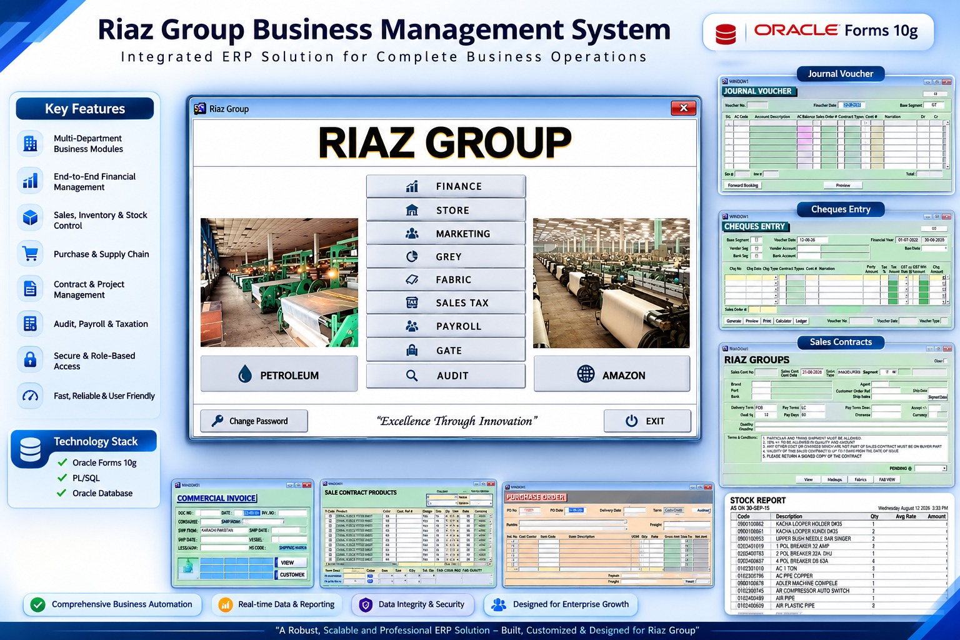Click the EXIT button

point(647,421)
